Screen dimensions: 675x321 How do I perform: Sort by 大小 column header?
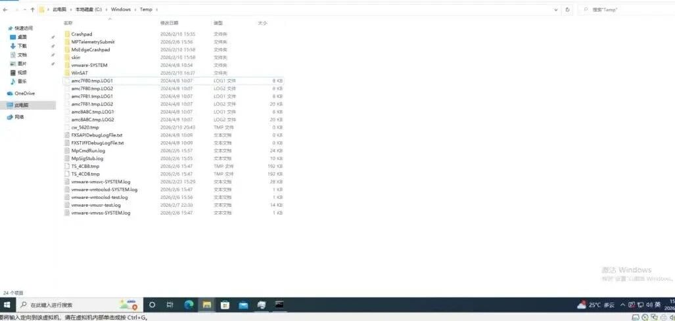pyautogui.click(x=262, y=23)
